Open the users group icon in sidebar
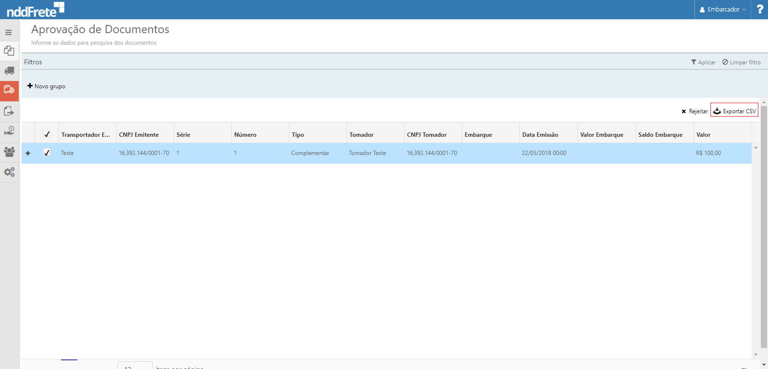The height and width of the screenshot is (369, 768). coord(9,152)
